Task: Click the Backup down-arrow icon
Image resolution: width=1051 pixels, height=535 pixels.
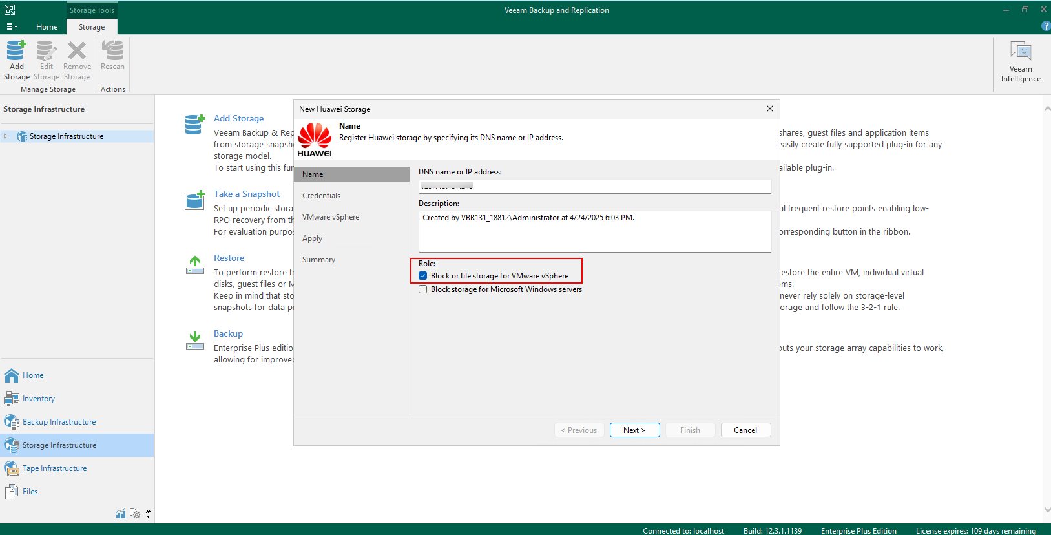Action: 195,341
